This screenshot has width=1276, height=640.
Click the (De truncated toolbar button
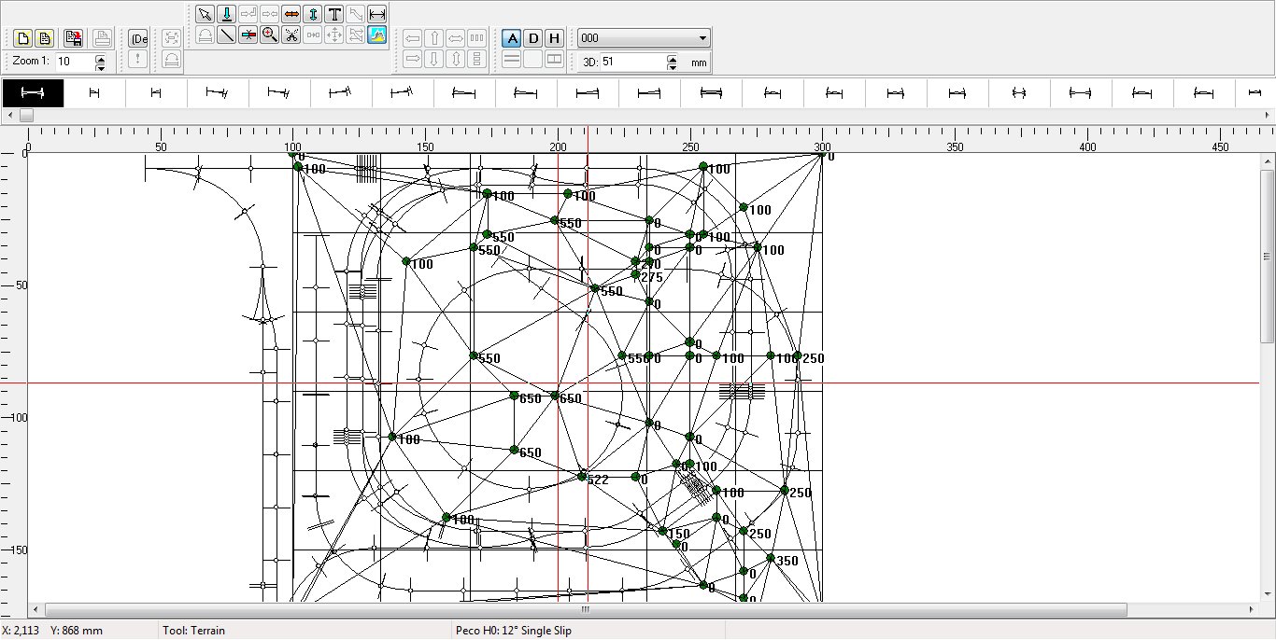point(138,38)
